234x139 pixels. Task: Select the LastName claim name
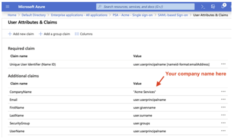(17, 115)
